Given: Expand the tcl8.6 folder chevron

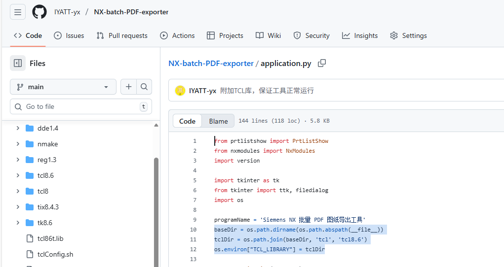Looking at the screenshot, I should click(18, 175).
